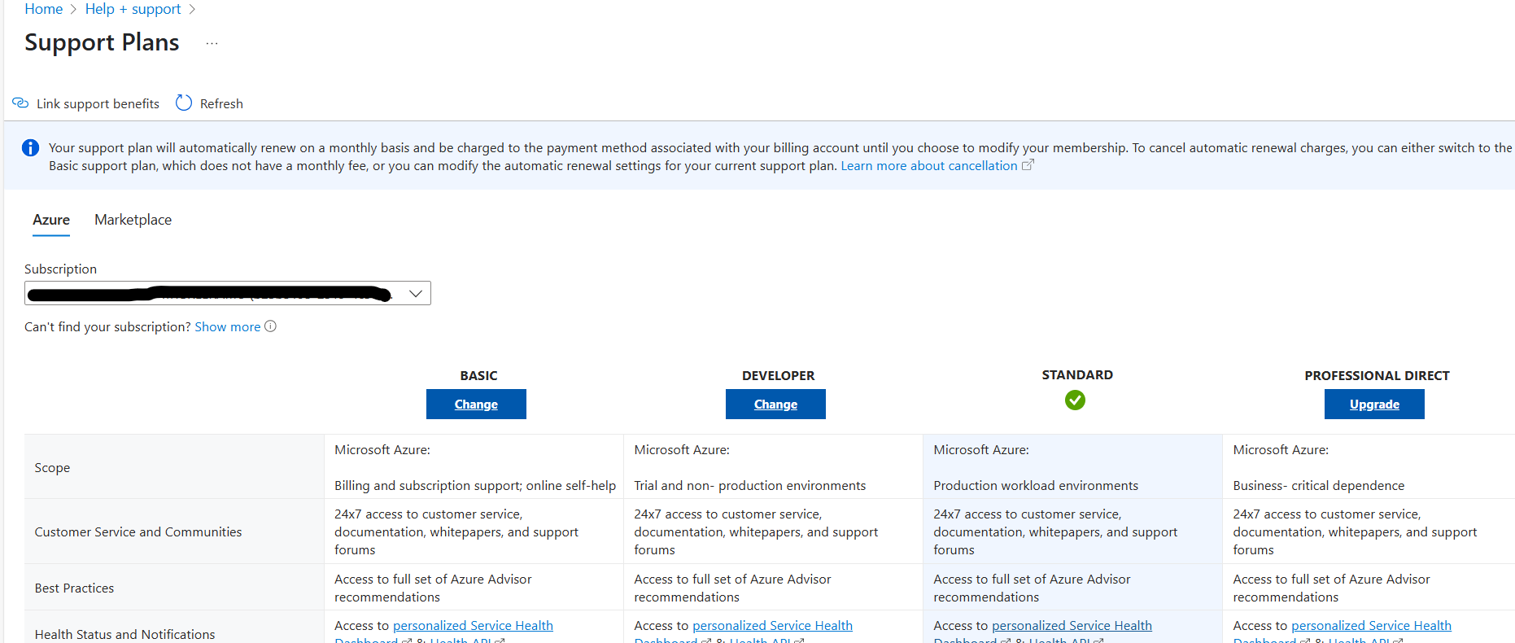The image size is (1515, 643).
Task: Open personalized Service Health link in STANDARD column
Action: [x=1072, y=625]
